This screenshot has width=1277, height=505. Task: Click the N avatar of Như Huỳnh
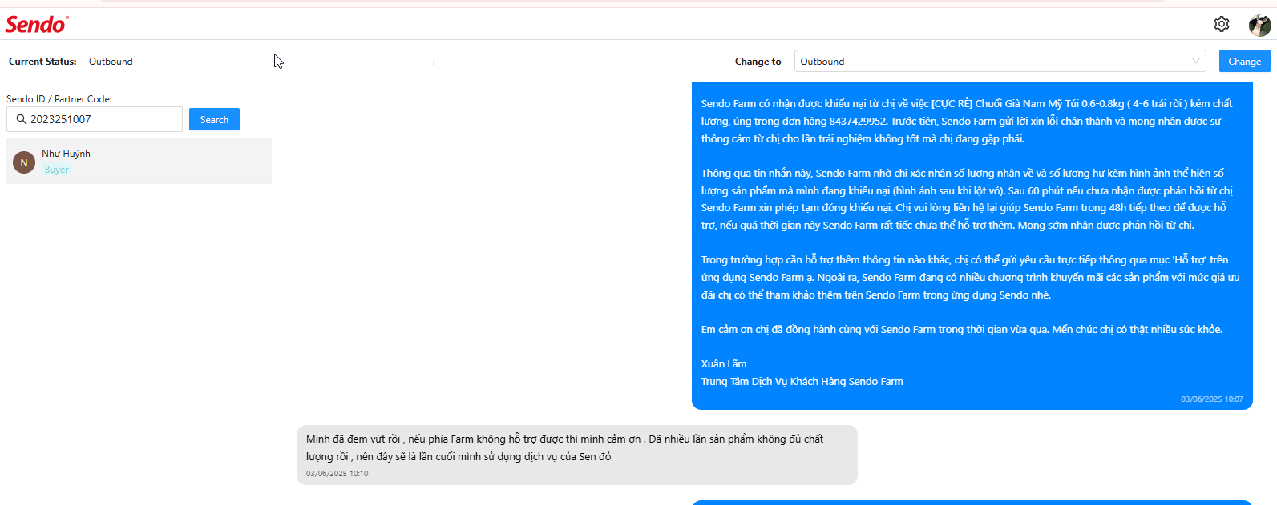(24, 162)
